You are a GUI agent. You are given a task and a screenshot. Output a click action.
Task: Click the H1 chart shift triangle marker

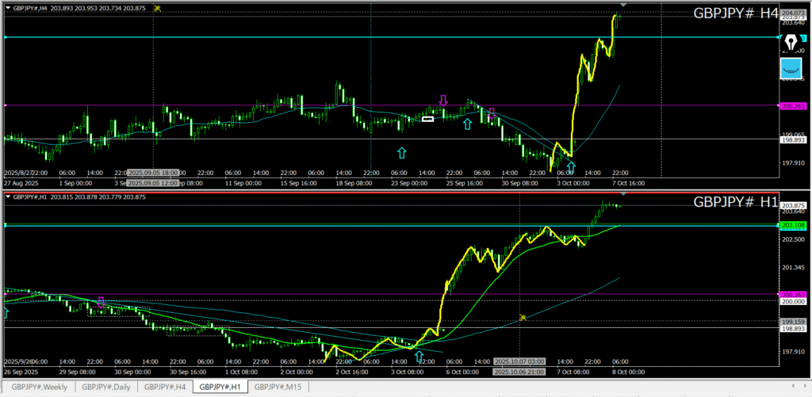coord(622,194)
